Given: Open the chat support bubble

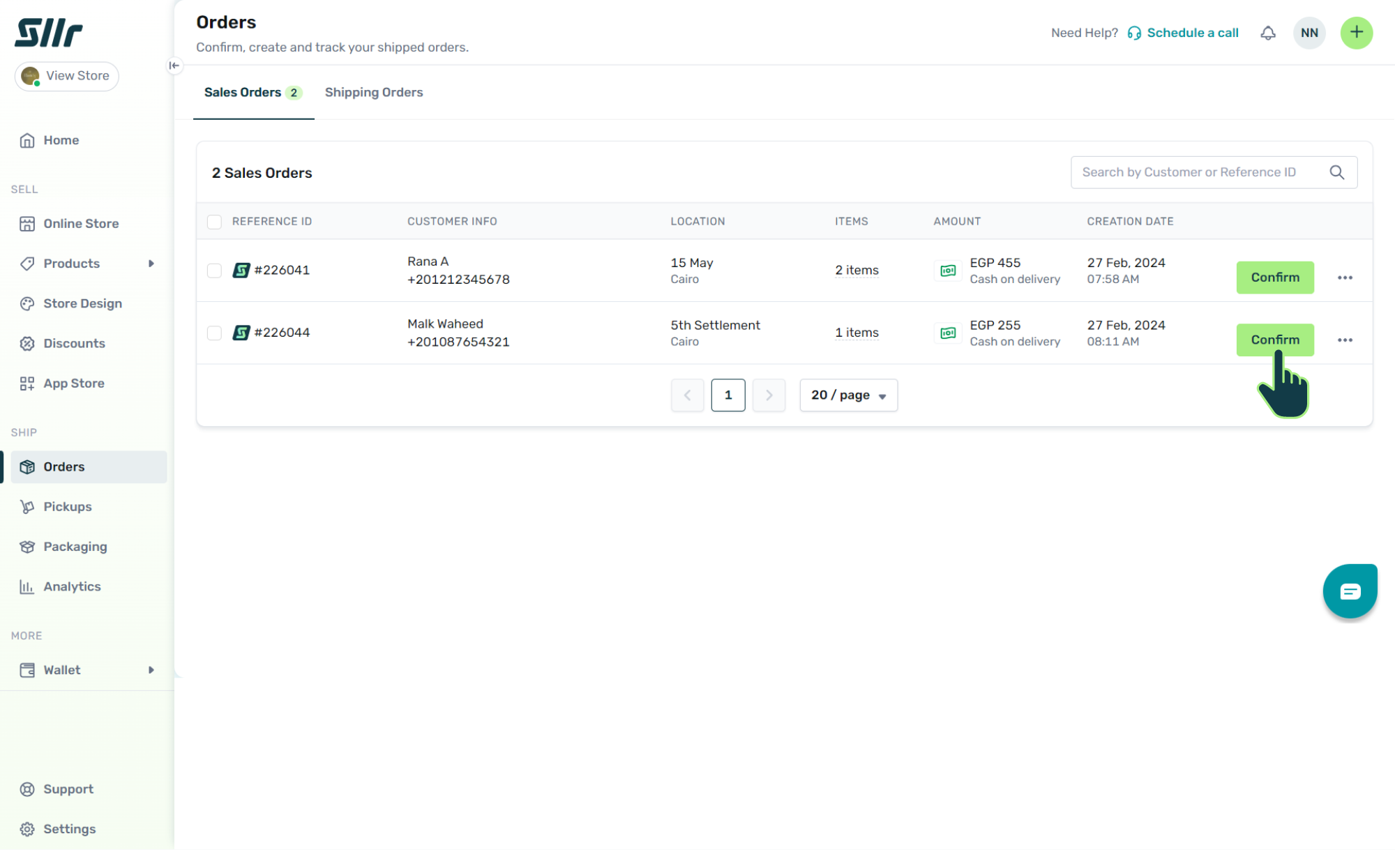Looking at the screenshot, I should tap(1350, 591).
